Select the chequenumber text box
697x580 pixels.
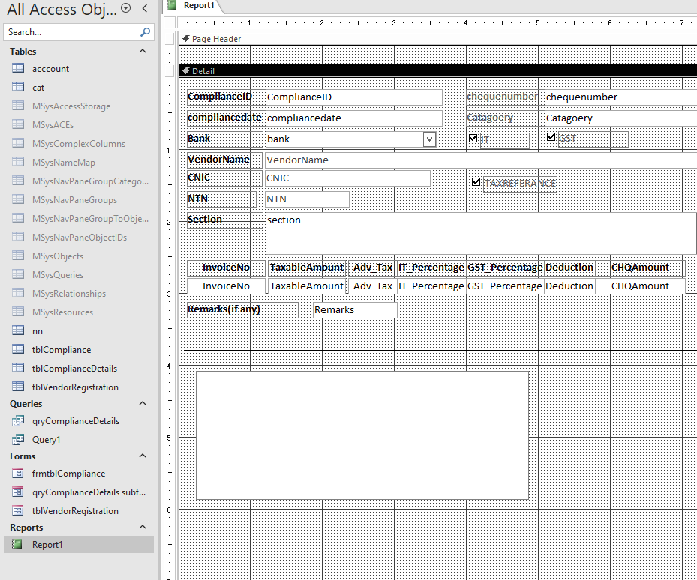(x=620, y=97)
